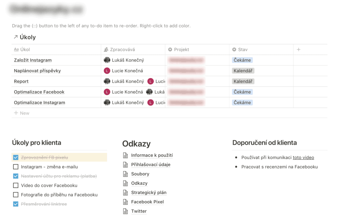Open the Úkoly database via its ↗ arrow icon
Image resolution: width=339 pixels, height=222 pixels.
pyautogui.click(x=16, y=37)
